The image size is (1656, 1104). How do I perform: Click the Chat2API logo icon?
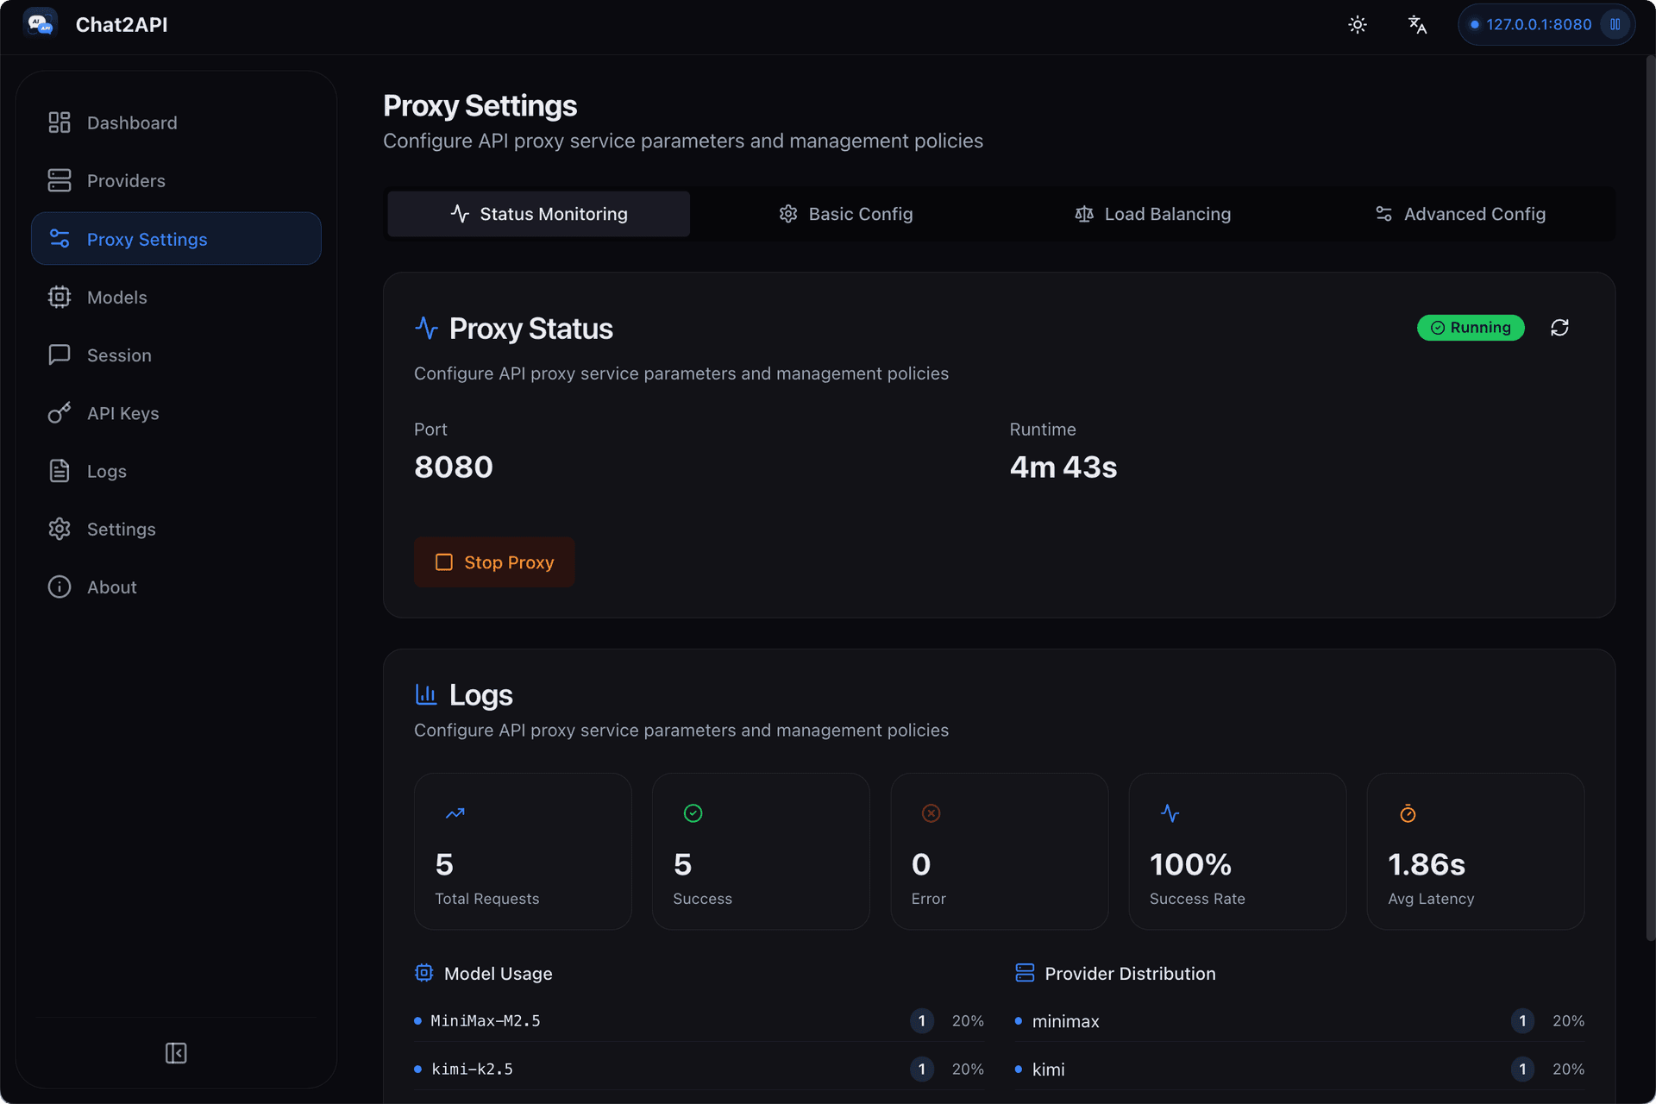[41, 24]
